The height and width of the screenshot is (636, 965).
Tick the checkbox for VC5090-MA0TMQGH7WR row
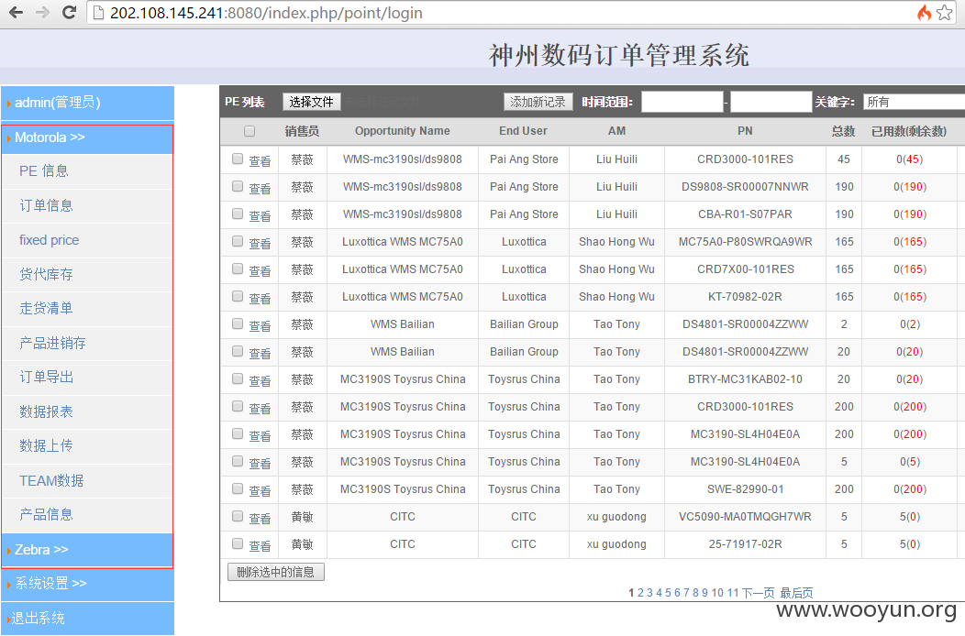(x=238, y=516)
